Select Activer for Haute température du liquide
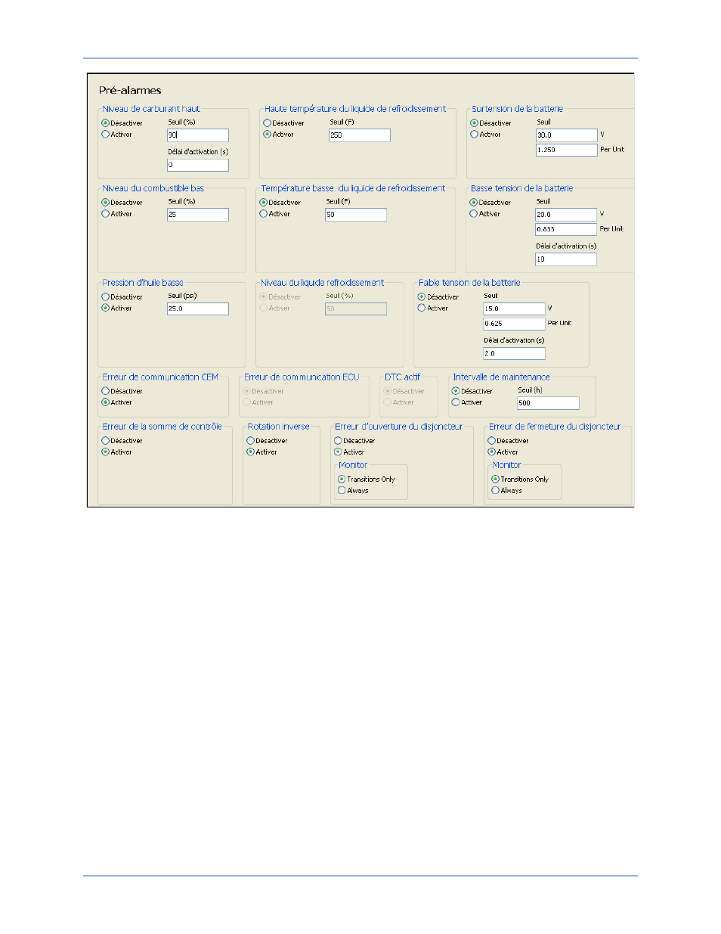This screenshot has height=934, width=721. click(267, 135)
